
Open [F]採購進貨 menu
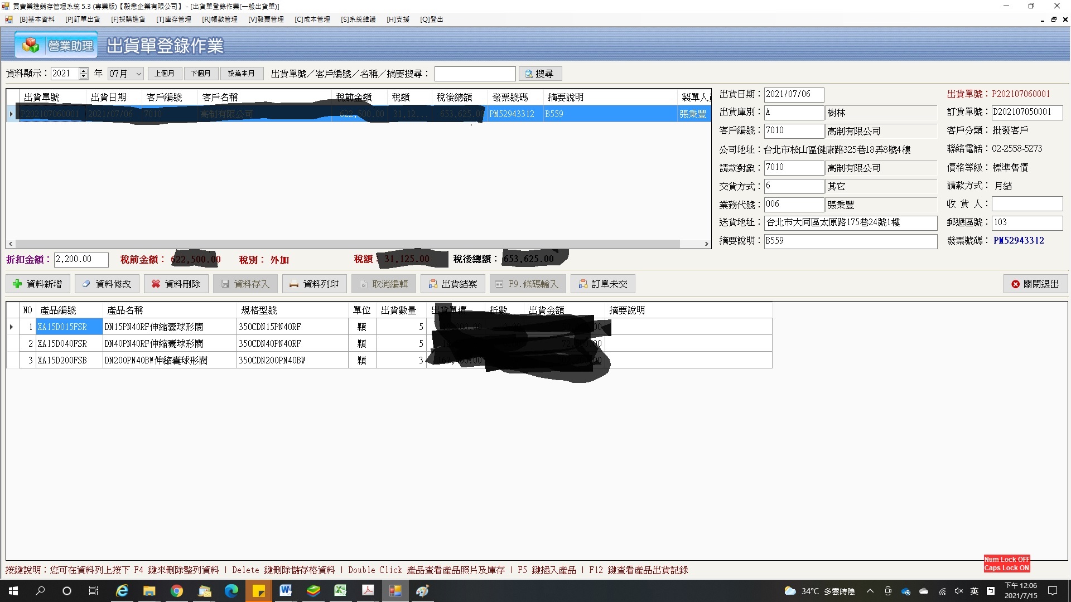point(128,20)
